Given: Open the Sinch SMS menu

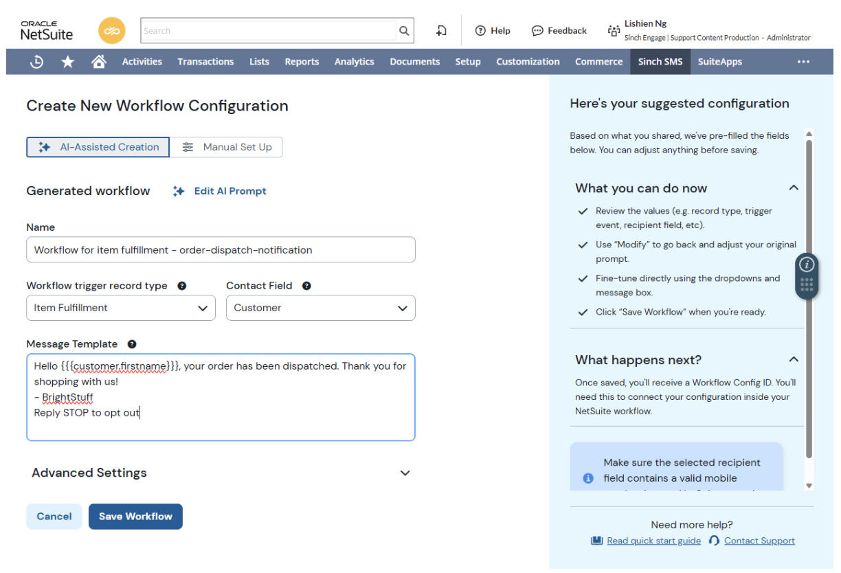Looking at the screenshot, I should click(660, 62).
